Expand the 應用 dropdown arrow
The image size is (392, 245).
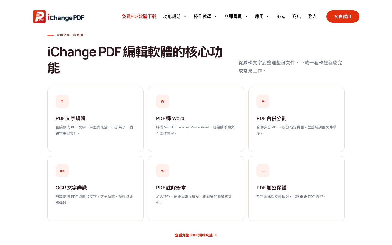(x=268, y=17)
